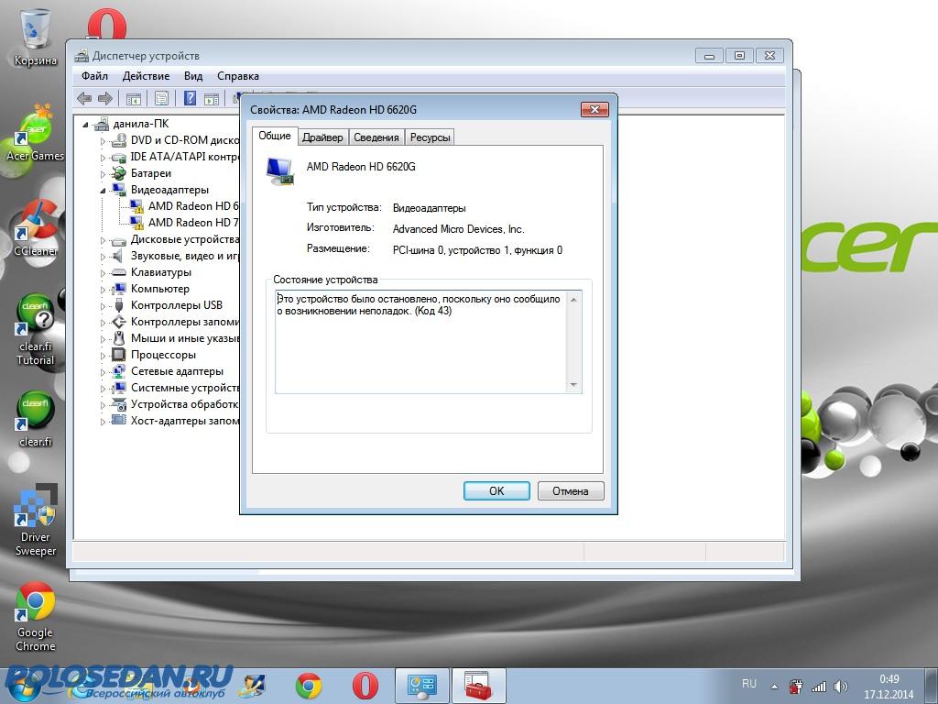Open the Driver Sweeper desktop shortcut

pos(36,512)
